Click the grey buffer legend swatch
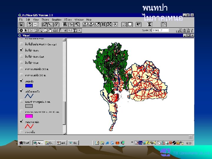Image resolution: width=212 pixels, height=159 pixels. [29, 106]
